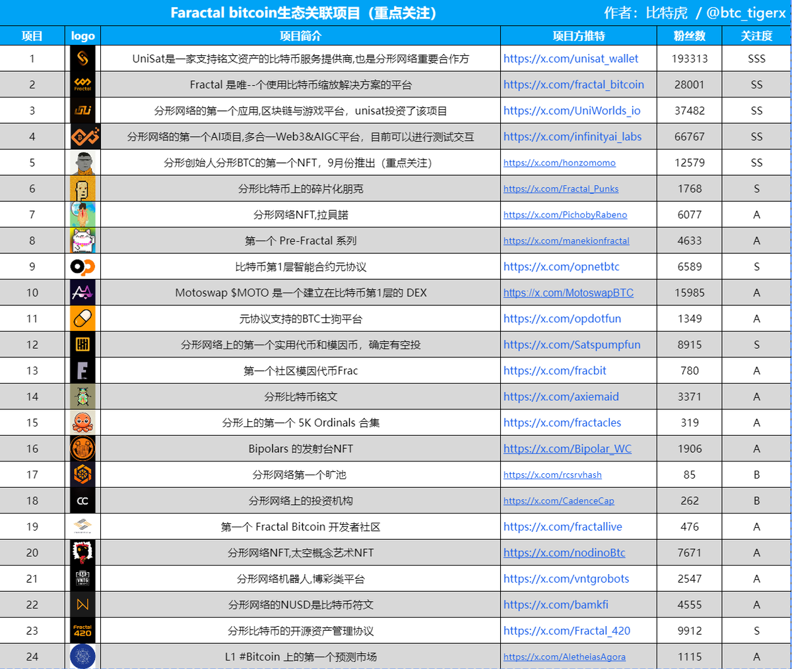The width and height of the screenshot is (792, 669).
Task: Open the x.com/Fractal_Punks link
Action: (561, 189)
